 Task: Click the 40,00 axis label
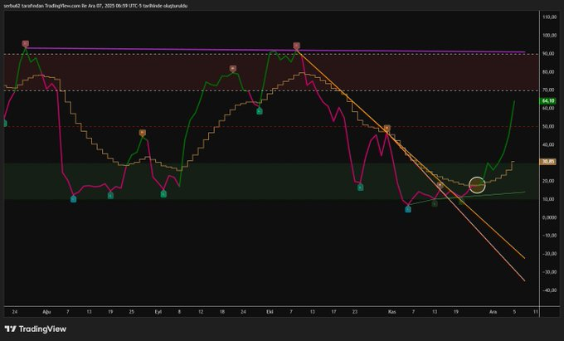tap(549, 144)
